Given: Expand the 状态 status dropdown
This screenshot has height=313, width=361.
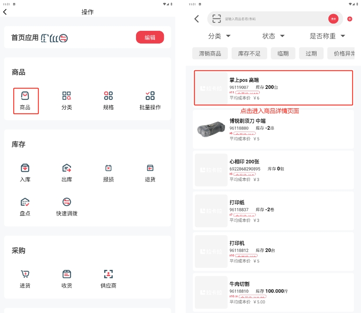Looking at the screenshot, I should 273,36.
